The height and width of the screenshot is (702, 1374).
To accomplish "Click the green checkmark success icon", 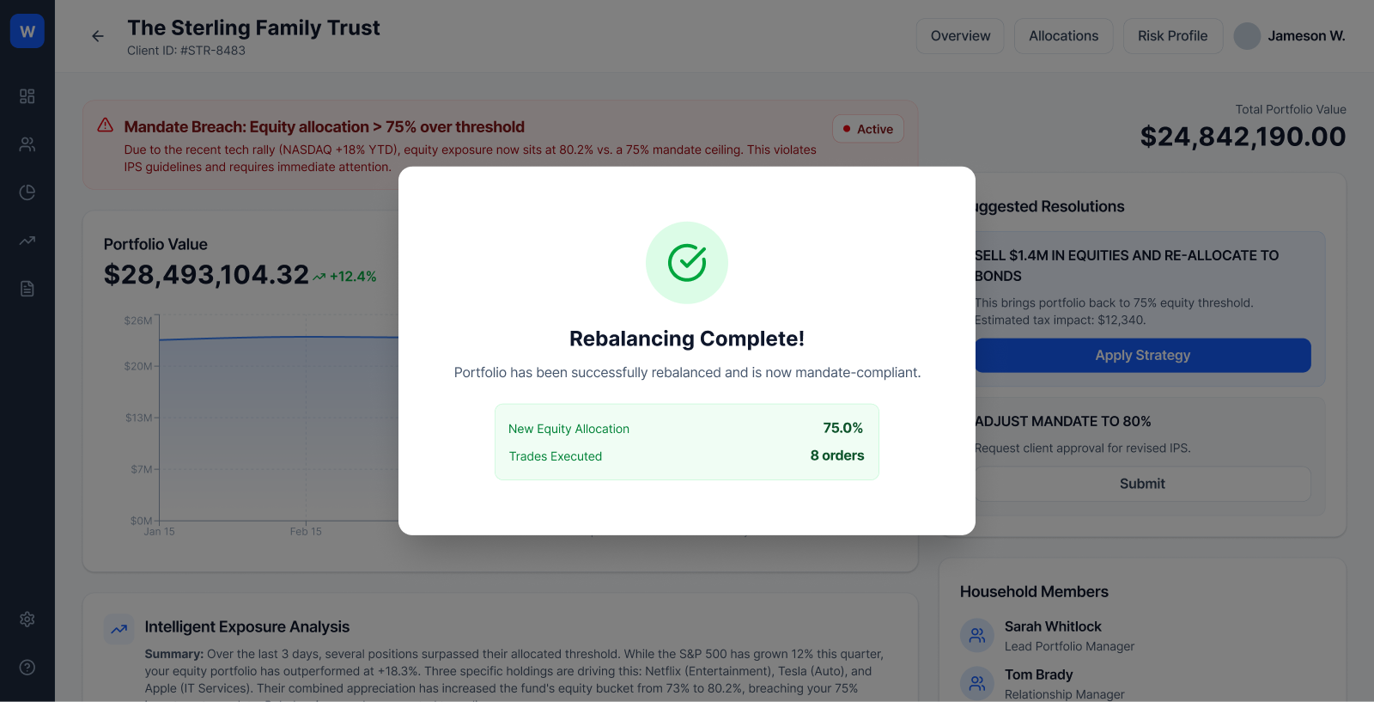I will pos(687,263).
